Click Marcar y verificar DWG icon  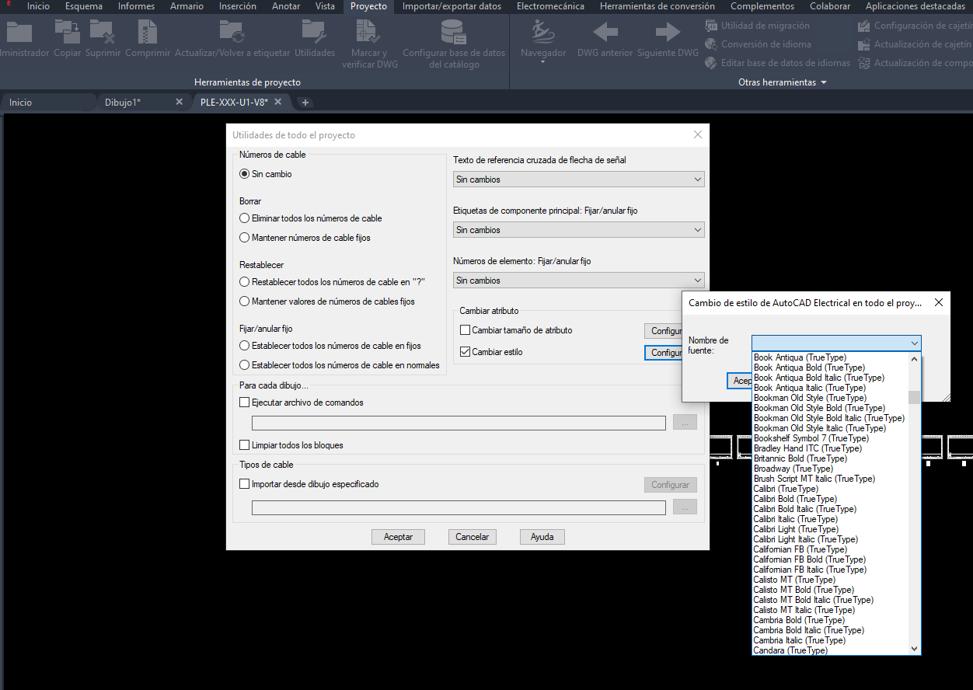(369, 31)
